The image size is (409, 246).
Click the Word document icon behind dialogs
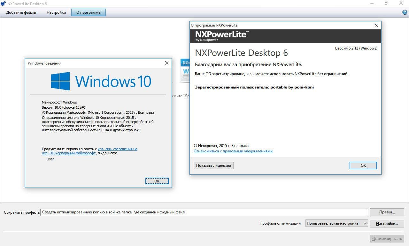(x=185, y=71)
